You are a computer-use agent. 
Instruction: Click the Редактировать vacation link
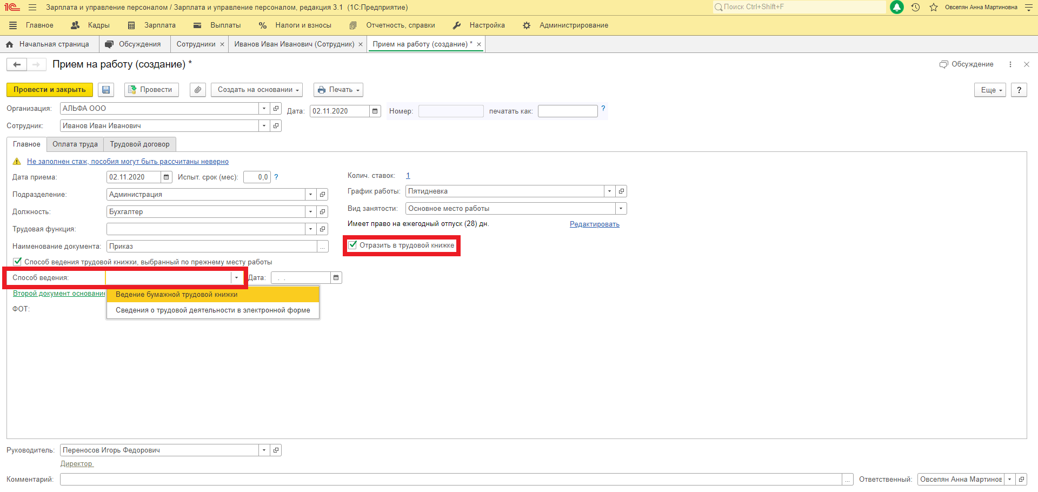pos(594,224)
